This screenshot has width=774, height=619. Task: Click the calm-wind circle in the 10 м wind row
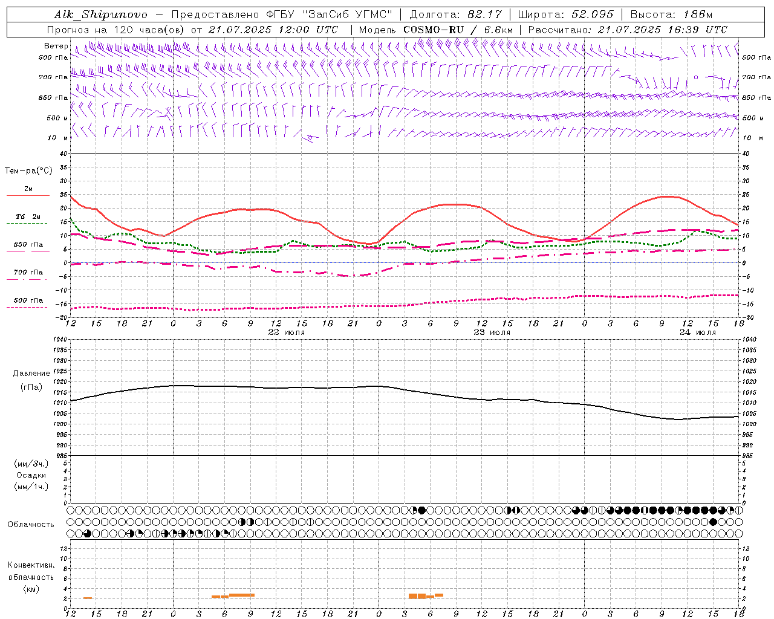click(310, 138)
